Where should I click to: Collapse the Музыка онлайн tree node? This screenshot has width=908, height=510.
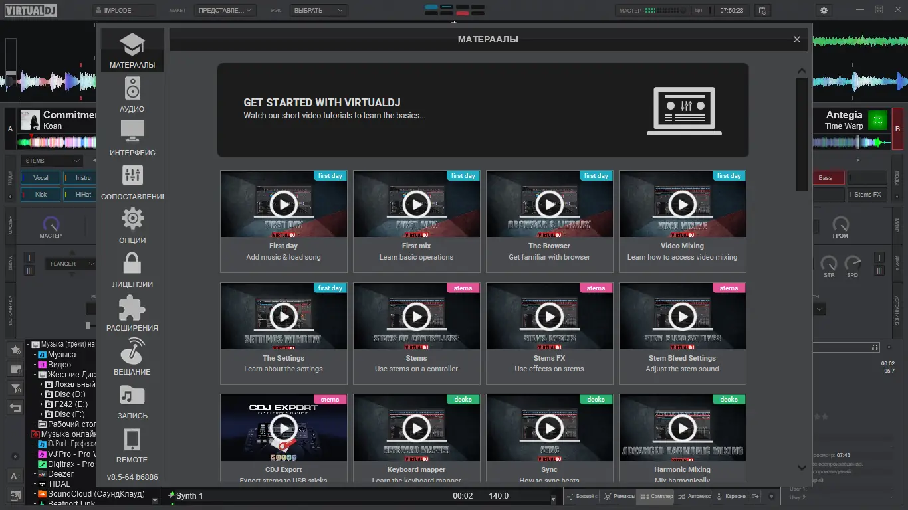click(x=29, y=434)
